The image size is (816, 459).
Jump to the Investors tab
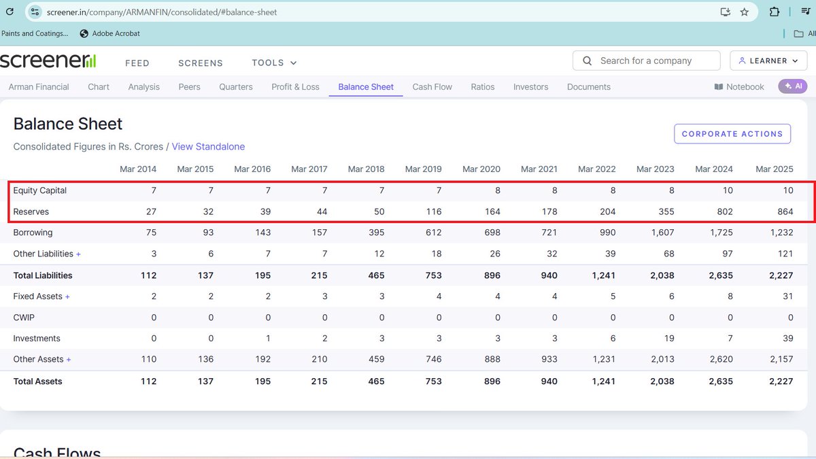530,87
